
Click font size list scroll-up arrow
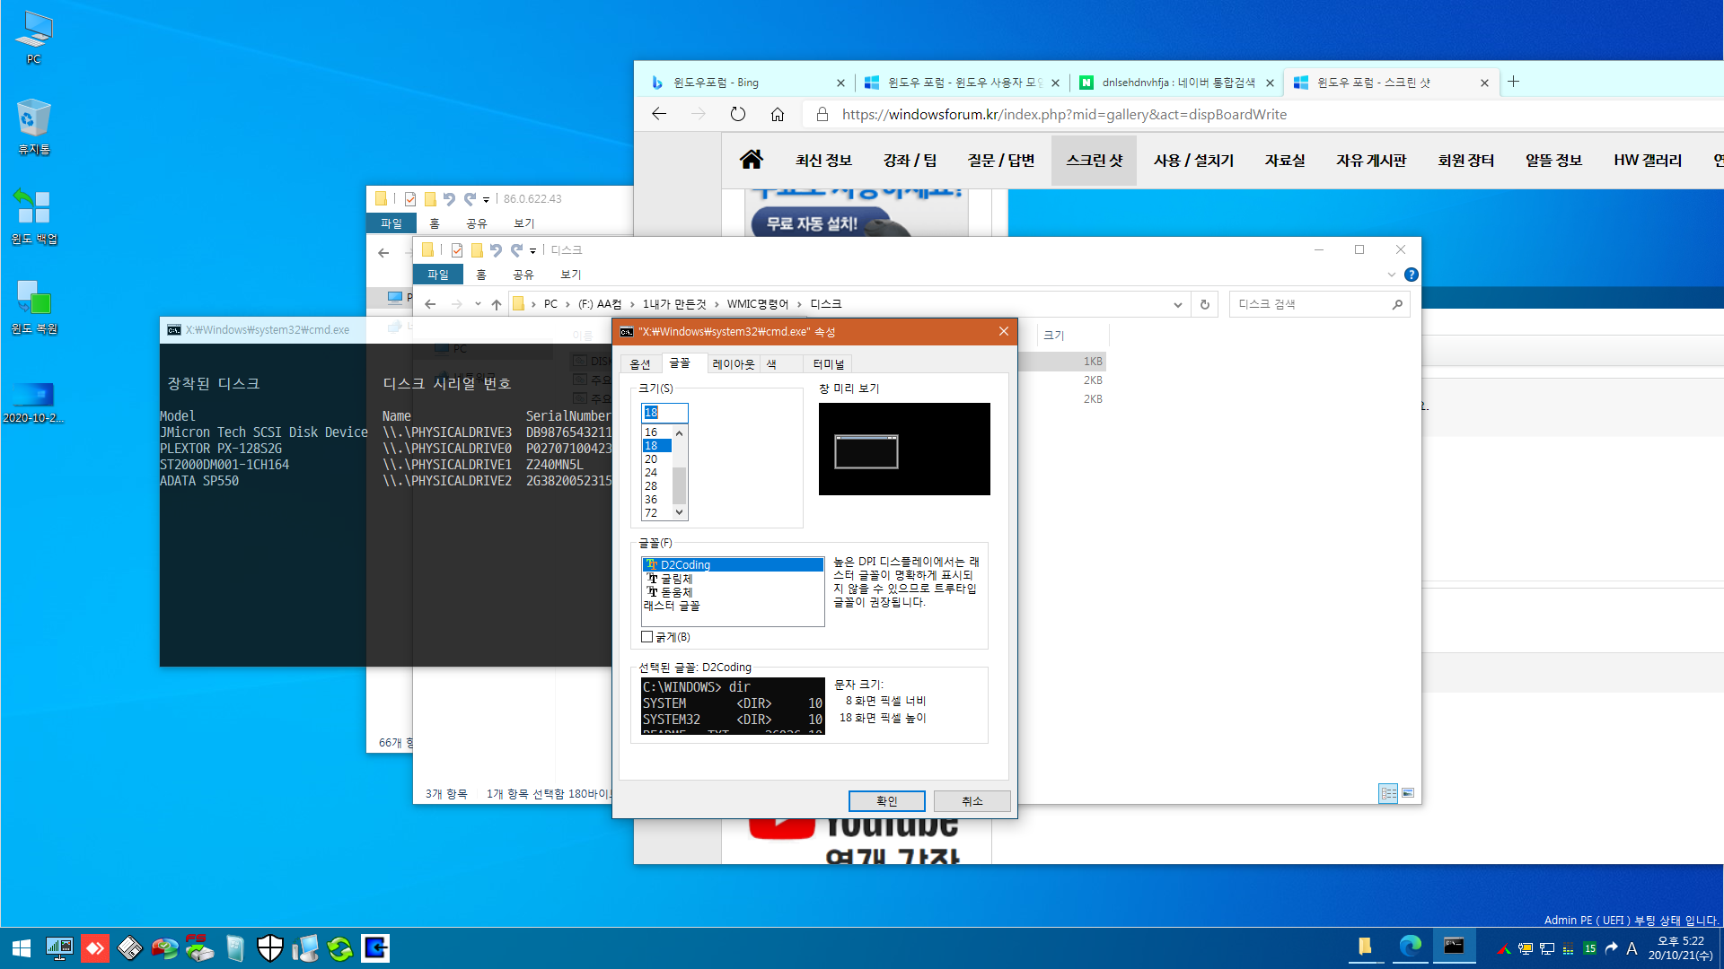click(680, 433)
